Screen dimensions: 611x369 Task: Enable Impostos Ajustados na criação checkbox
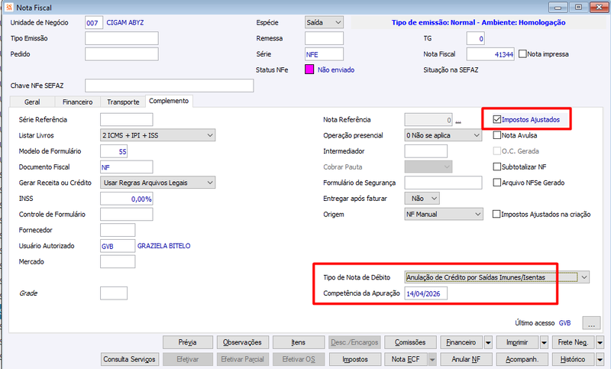pos(496,214)
